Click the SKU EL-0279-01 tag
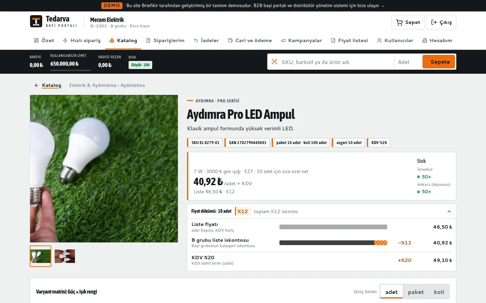The image size is (486, 303). pos(205,143)
